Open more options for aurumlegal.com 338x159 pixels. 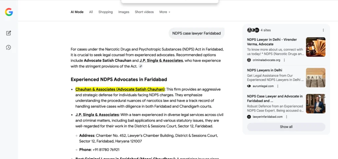pos(278,86)
